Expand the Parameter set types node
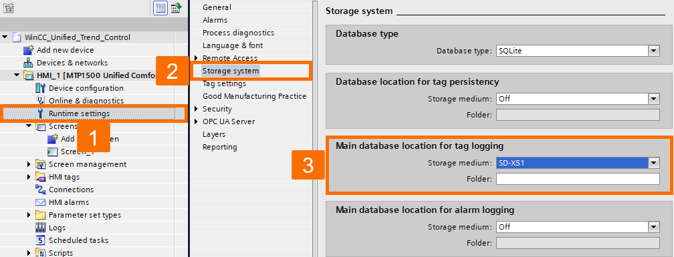674x257 pixels. [29, 215]
